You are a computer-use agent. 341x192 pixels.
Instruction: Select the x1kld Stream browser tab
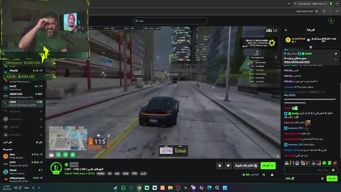313,3
